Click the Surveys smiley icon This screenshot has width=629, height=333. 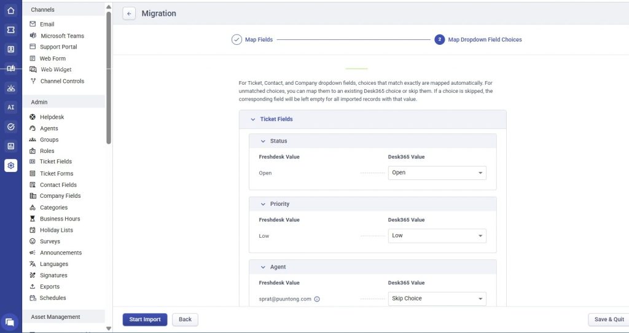coord(33,241)
